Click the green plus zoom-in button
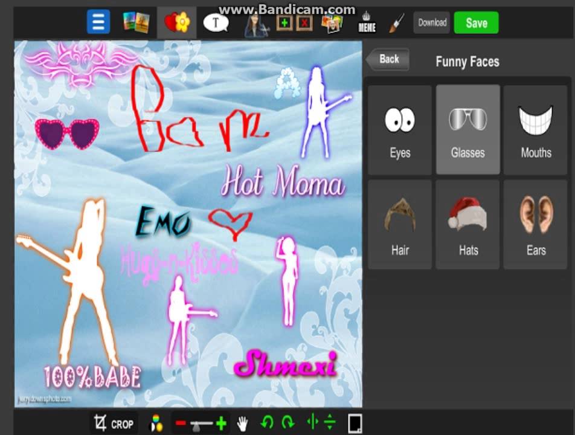 221,424
